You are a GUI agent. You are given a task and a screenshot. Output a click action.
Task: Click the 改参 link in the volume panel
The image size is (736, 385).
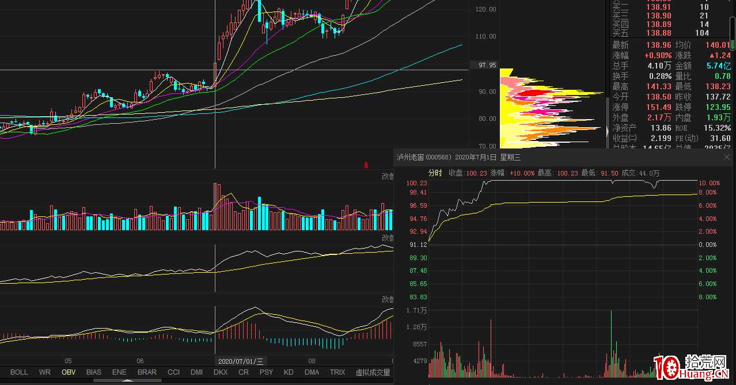388,176
